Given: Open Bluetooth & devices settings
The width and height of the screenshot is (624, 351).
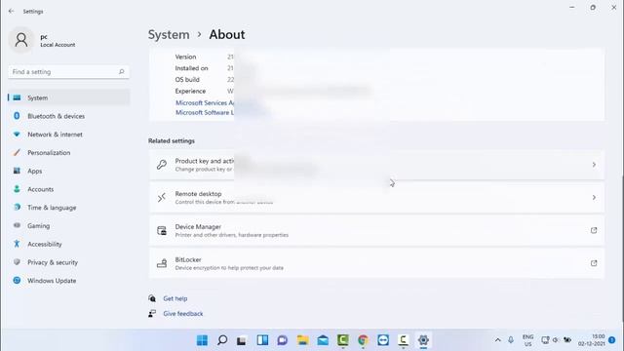Looking at the screenshot, I should 68,116.
